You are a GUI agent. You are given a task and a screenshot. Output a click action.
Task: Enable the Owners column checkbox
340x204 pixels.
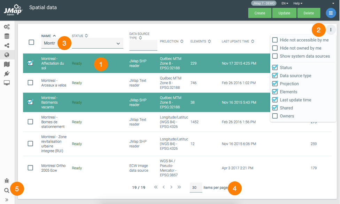(x=275, y=116)
